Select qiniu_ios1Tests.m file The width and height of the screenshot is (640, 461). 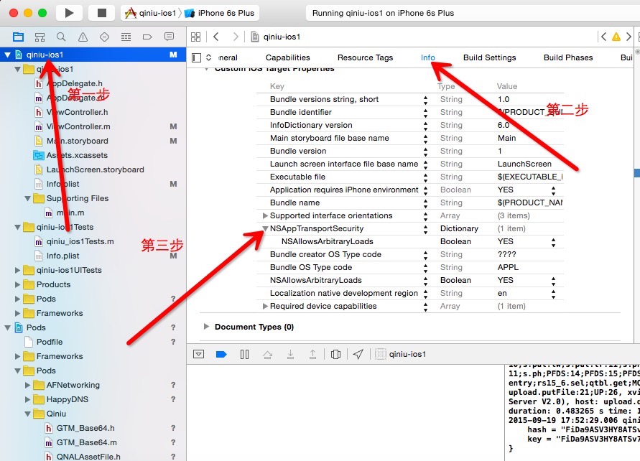point(74,241)
